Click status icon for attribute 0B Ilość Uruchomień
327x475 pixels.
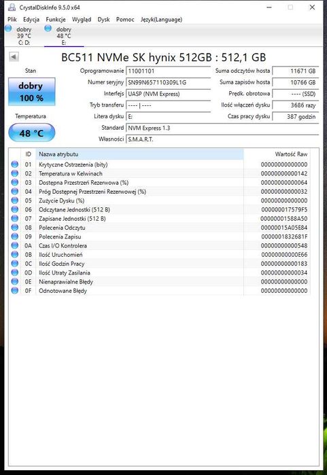[14, 254]
